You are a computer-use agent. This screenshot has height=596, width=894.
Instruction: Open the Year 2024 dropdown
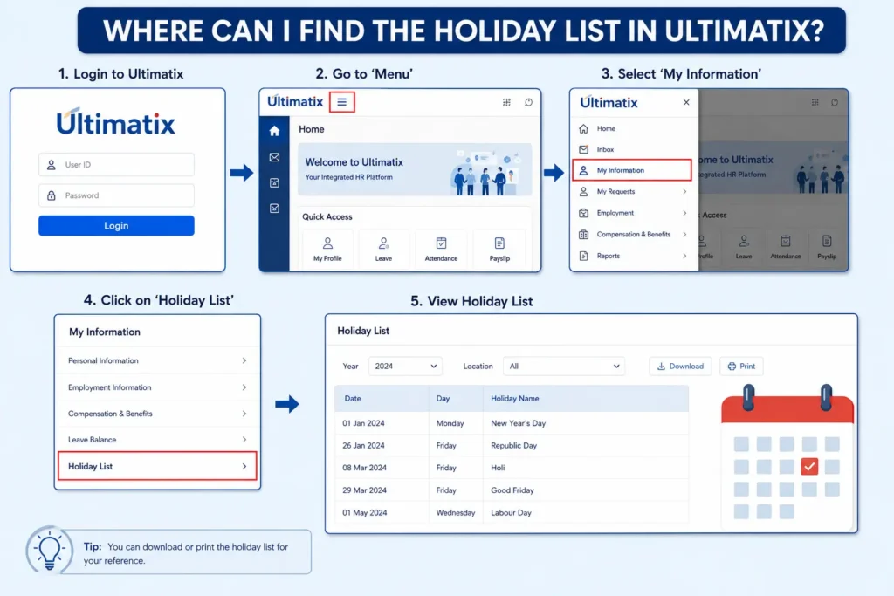(405, 366)
